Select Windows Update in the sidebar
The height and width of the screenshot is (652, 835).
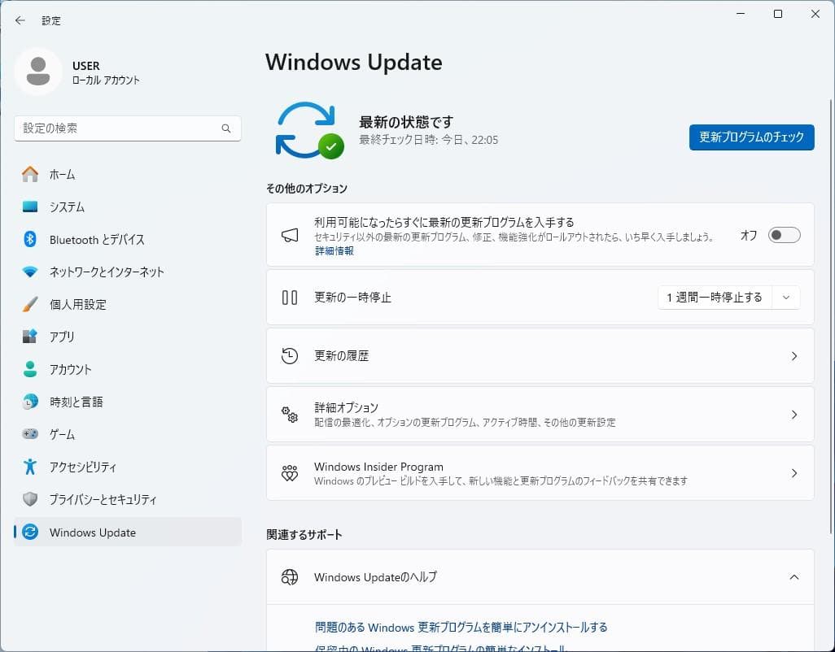tap(92, 532)
